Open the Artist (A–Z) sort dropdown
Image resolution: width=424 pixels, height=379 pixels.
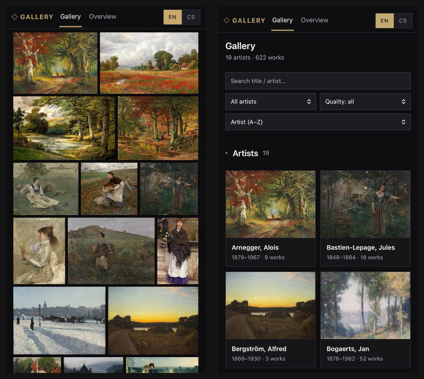(318, 122)
